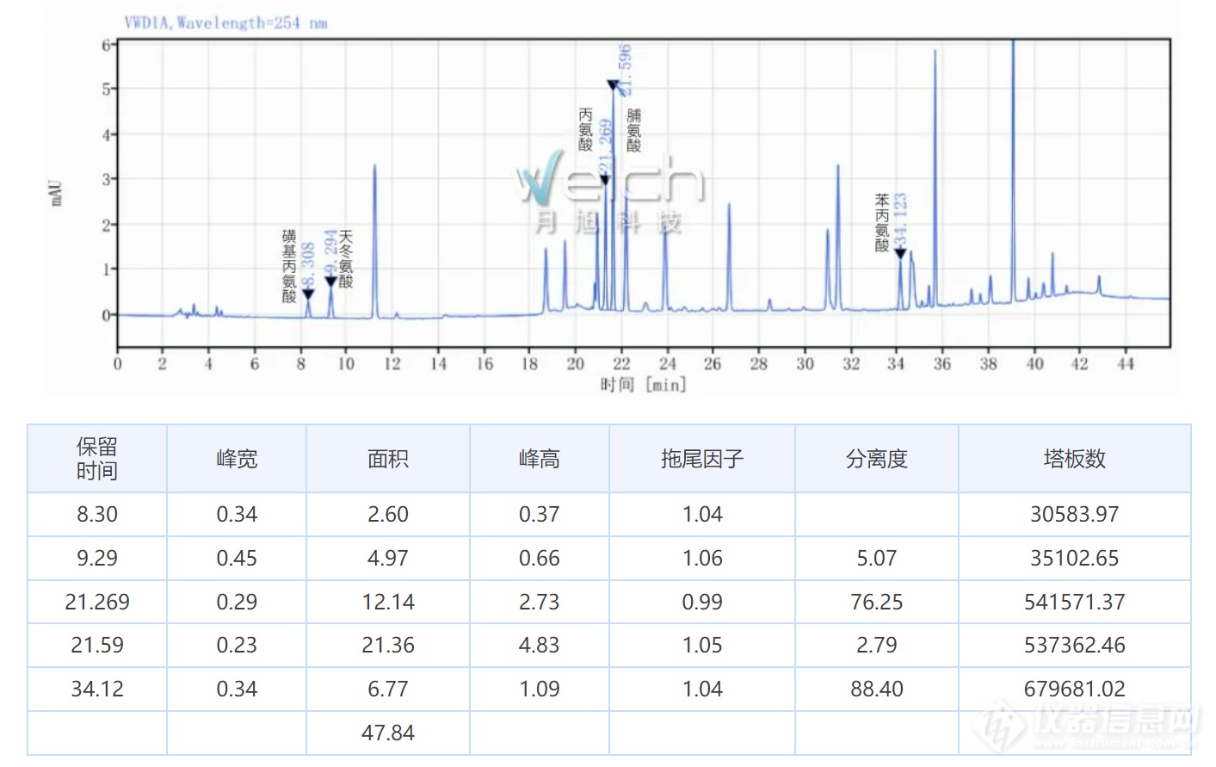Select retention time cell 21.59
Screen dimensions: 1216x767
[97, 645]
